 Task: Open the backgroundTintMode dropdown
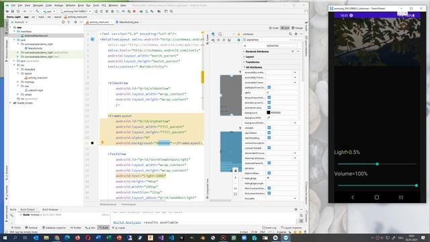click(295, 123)
